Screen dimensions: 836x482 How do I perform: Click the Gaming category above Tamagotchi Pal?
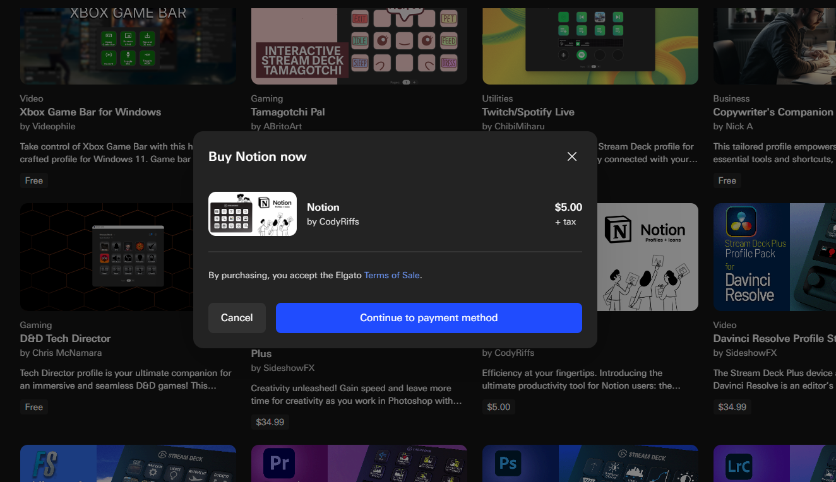(x=267, y=98)
